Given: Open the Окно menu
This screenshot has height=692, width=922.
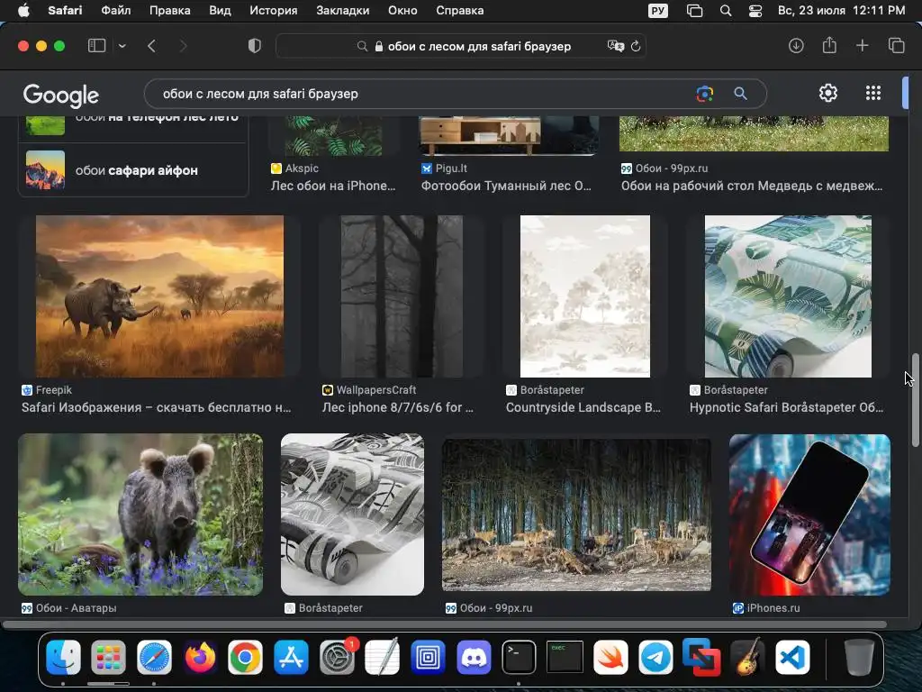Looking at the screenshot, I should (x=402, y=11).
